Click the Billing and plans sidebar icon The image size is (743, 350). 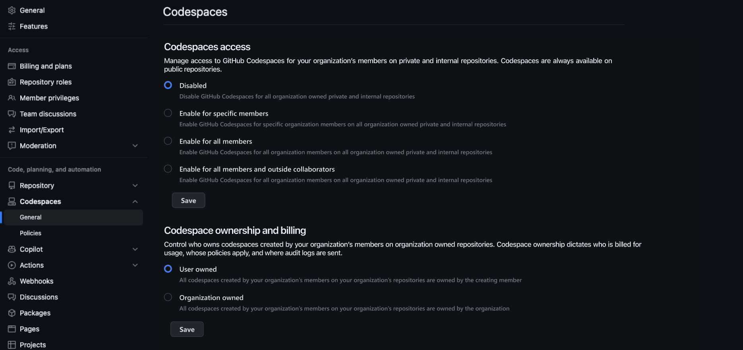12,66
